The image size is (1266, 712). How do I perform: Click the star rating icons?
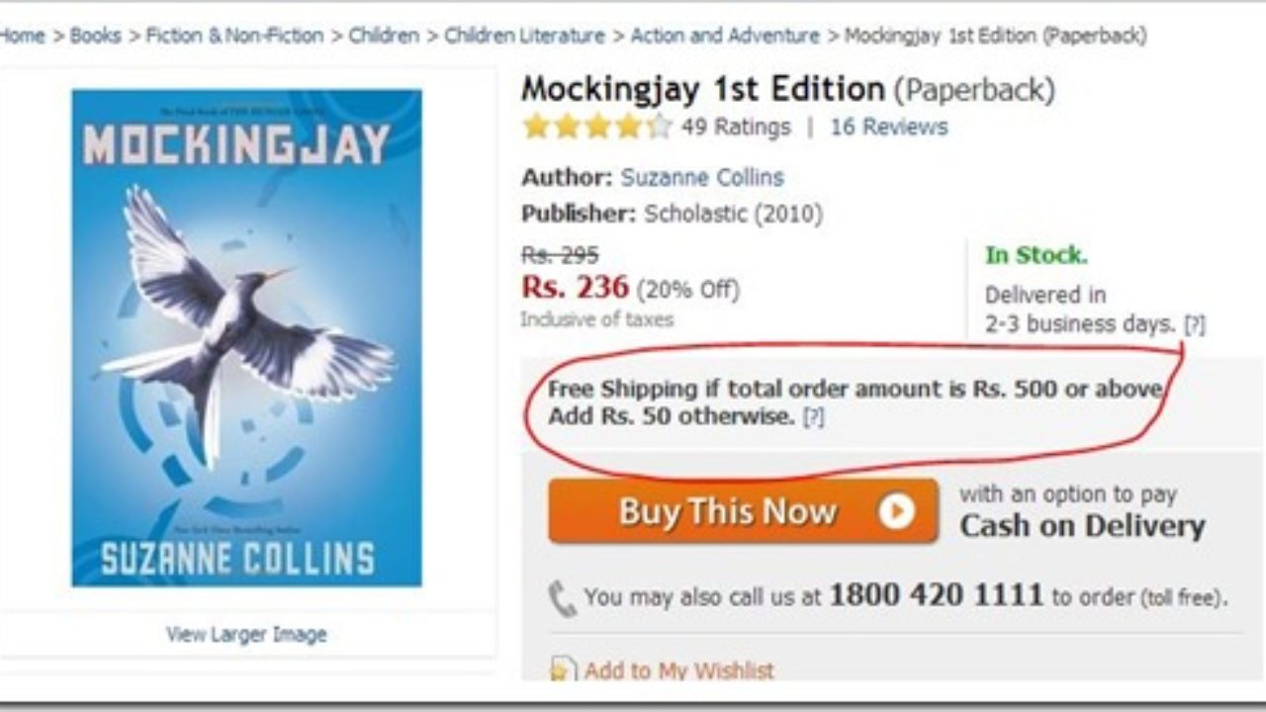coord(597,127)
